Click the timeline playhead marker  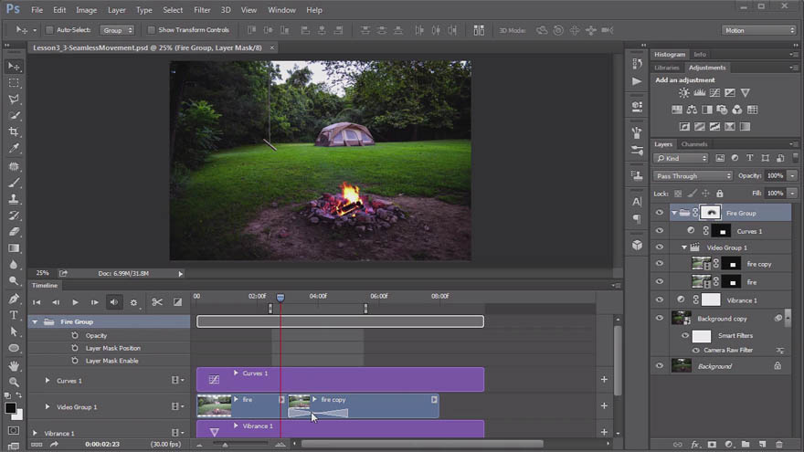[x=280, y=298]
